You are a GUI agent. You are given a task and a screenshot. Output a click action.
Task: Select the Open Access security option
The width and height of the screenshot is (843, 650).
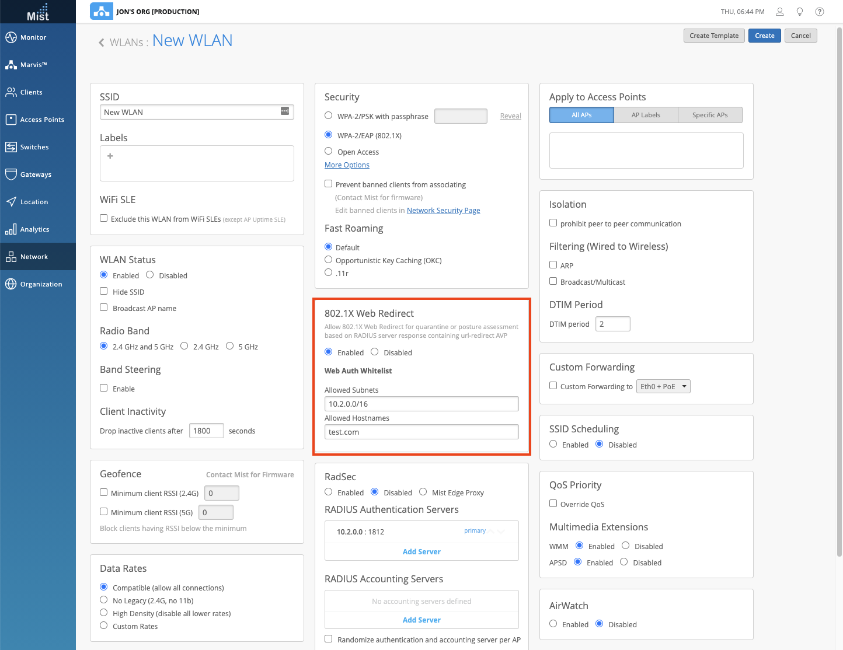click(329, 151)
